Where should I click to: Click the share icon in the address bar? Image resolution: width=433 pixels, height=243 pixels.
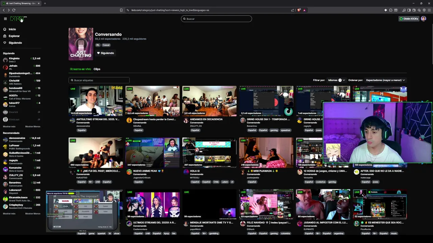tap(293, 10)
